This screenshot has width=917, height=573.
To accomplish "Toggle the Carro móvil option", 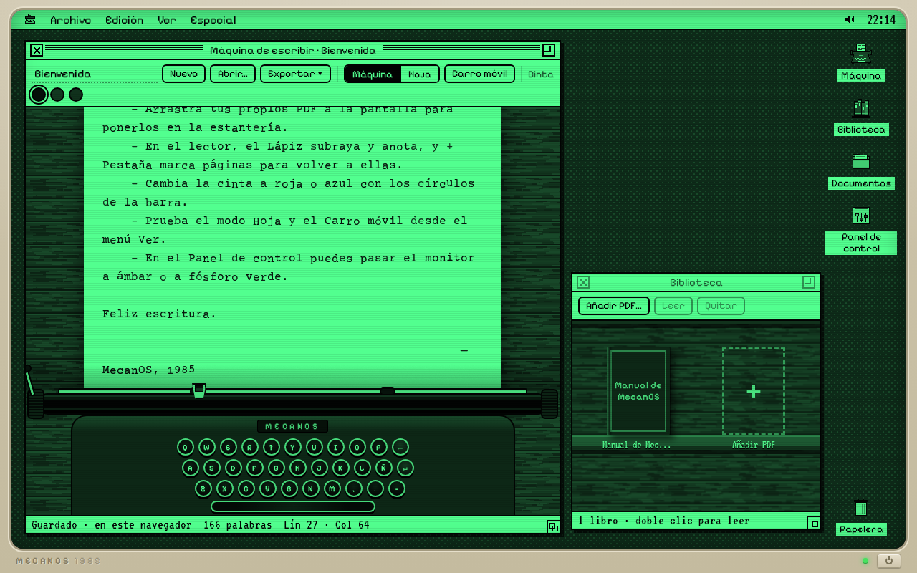I will click(x=479, y=74).
